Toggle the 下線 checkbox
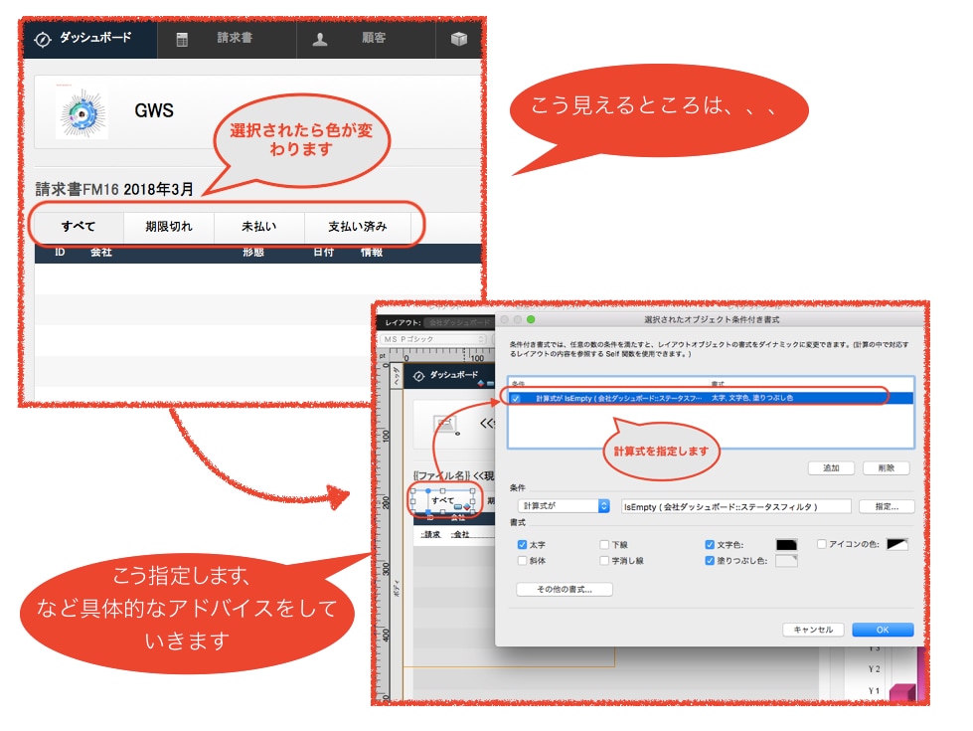 click(604, 545)
